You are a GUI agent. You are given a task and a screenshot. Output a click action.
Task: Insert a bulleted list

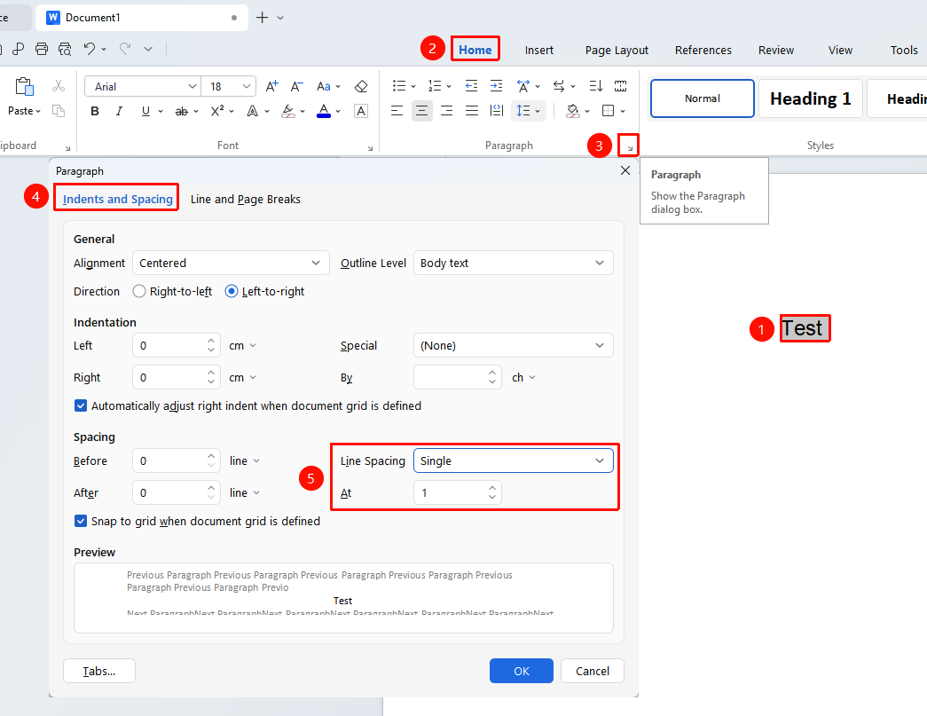(x=399, y=86)
